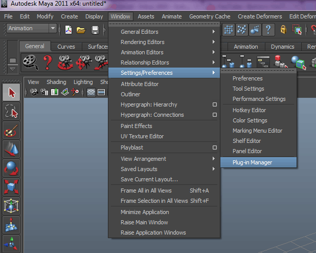Open the Attribute Editor
This screenshot has height=253, width=316.
coord(164,84)
